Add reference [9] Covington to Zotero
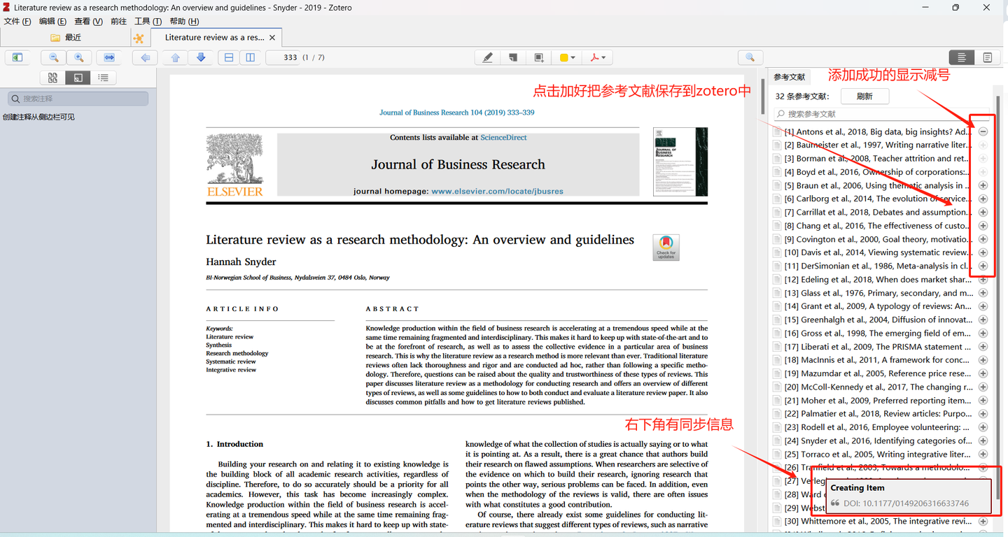The image size is (1008, 537). 983,239
